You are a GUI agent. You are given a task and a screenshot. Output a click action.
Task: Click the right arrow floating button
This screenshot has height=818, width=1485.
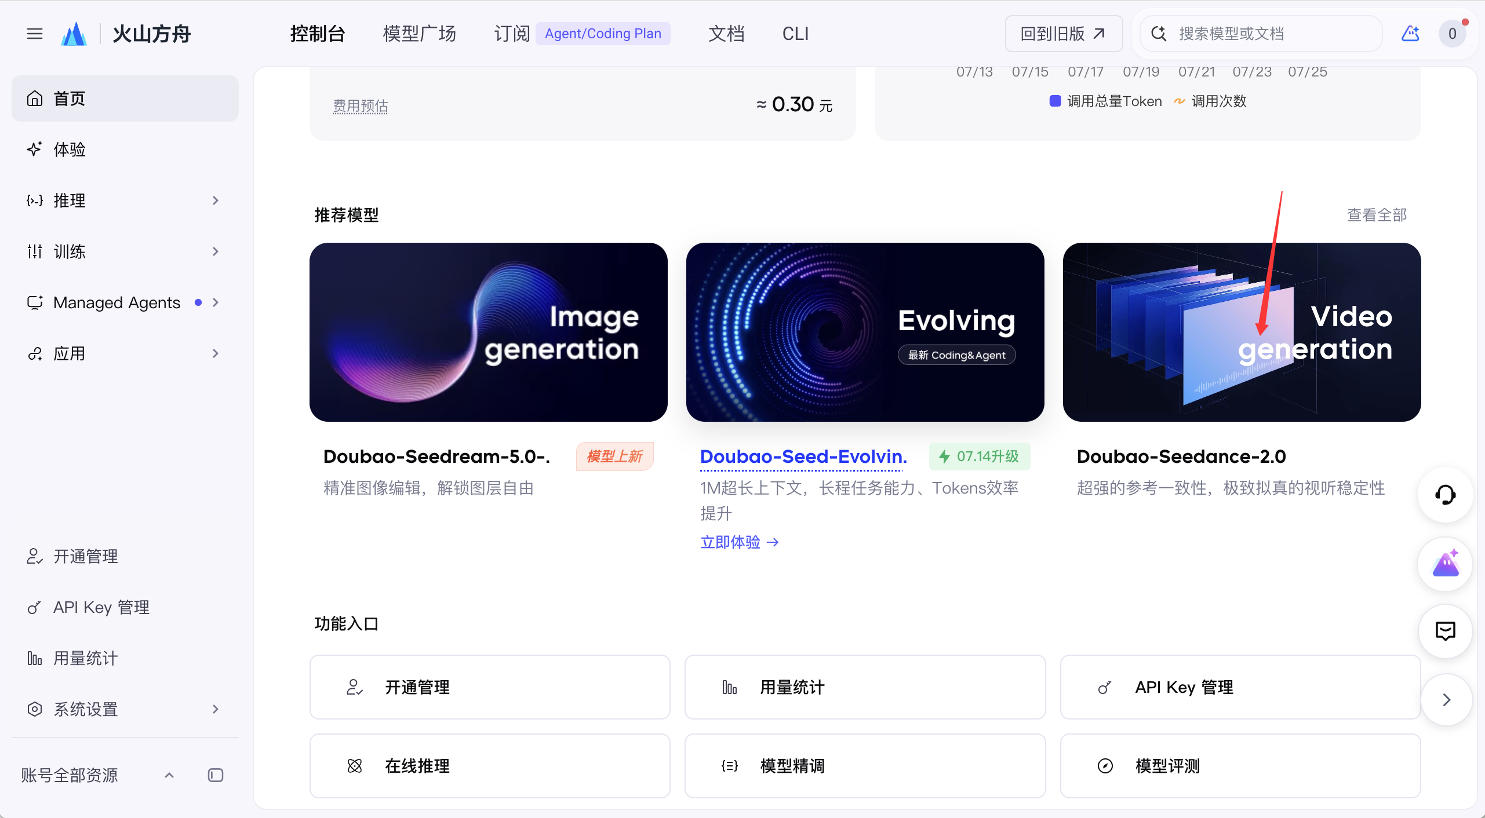tap(1446, 699)
